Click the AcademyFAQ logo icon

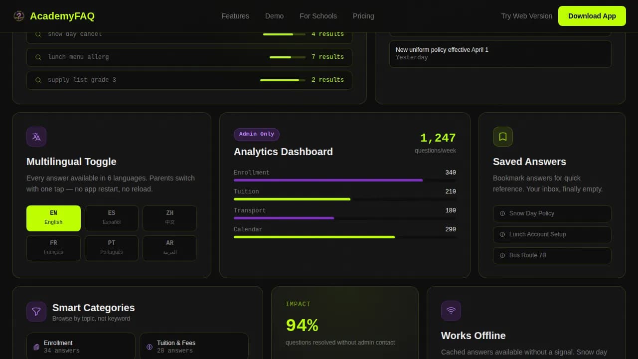pyautogui.click(x=19, y=16)
